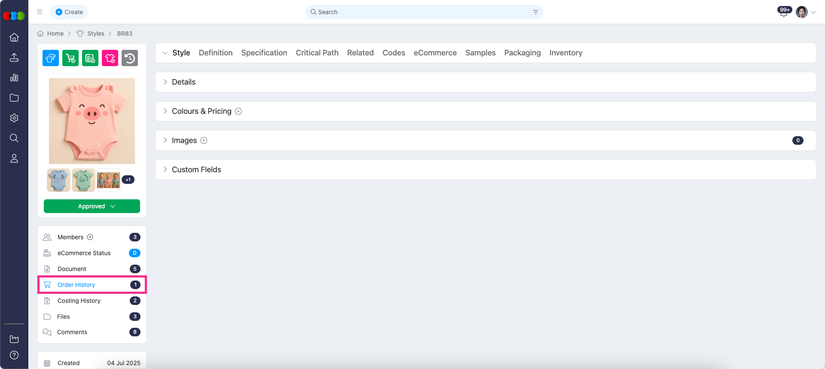Screen dimensions: 825x369
Task: Open the Costing History link
Action: 79,301
